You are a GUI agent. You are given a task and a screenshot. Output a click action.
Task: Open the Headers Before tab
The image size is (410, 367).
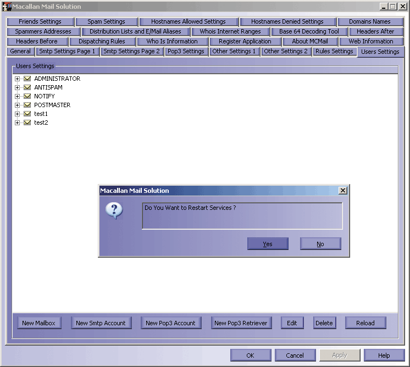click(37, 41)
